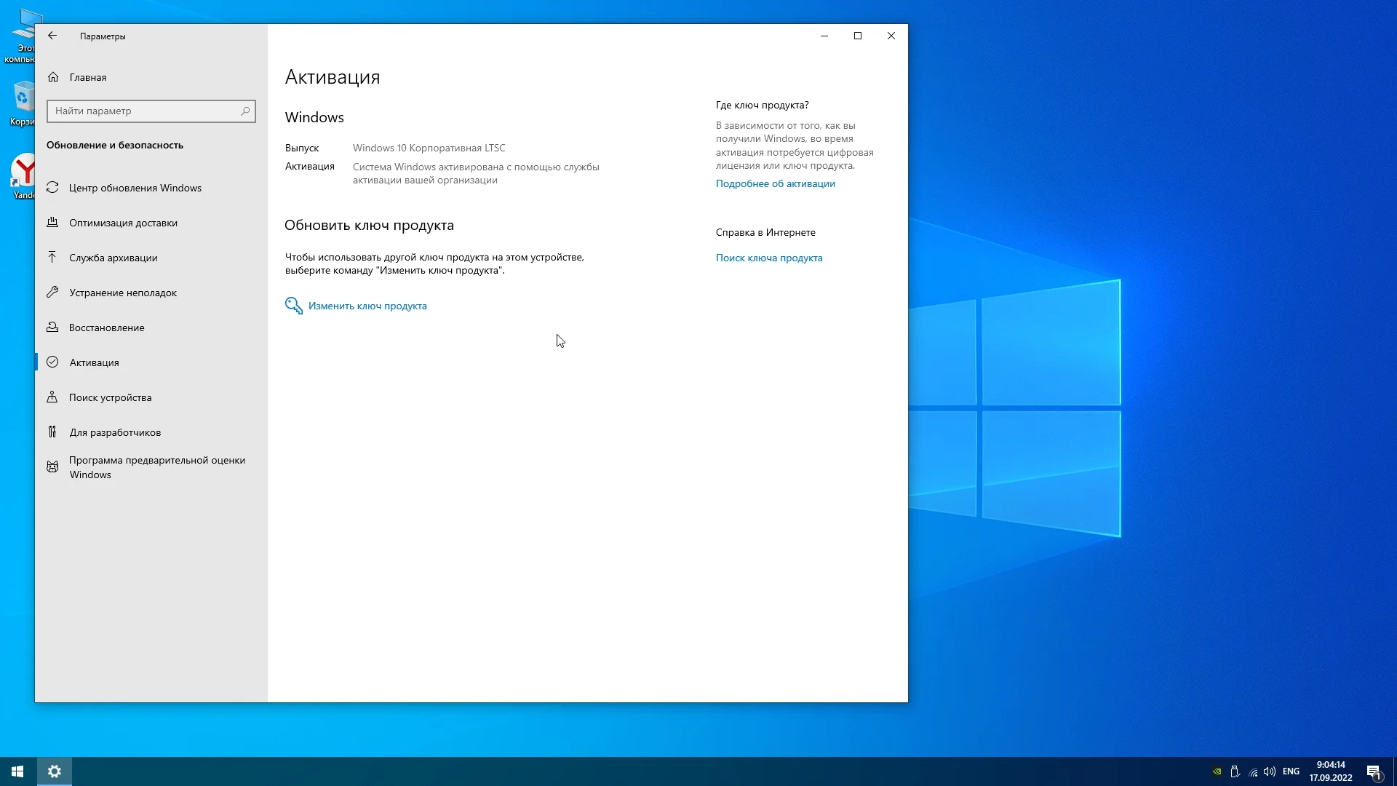Image resolution: width=1397 pixels, height=786 pixels.
Task: Open Служба архивации section
Action: 113,258
